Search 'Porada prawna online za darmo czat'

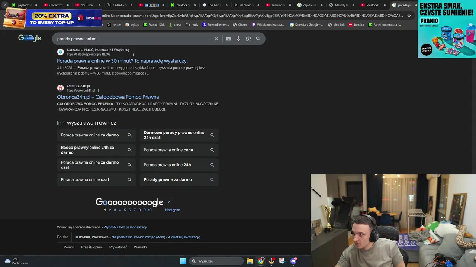(x=96, y=165)
